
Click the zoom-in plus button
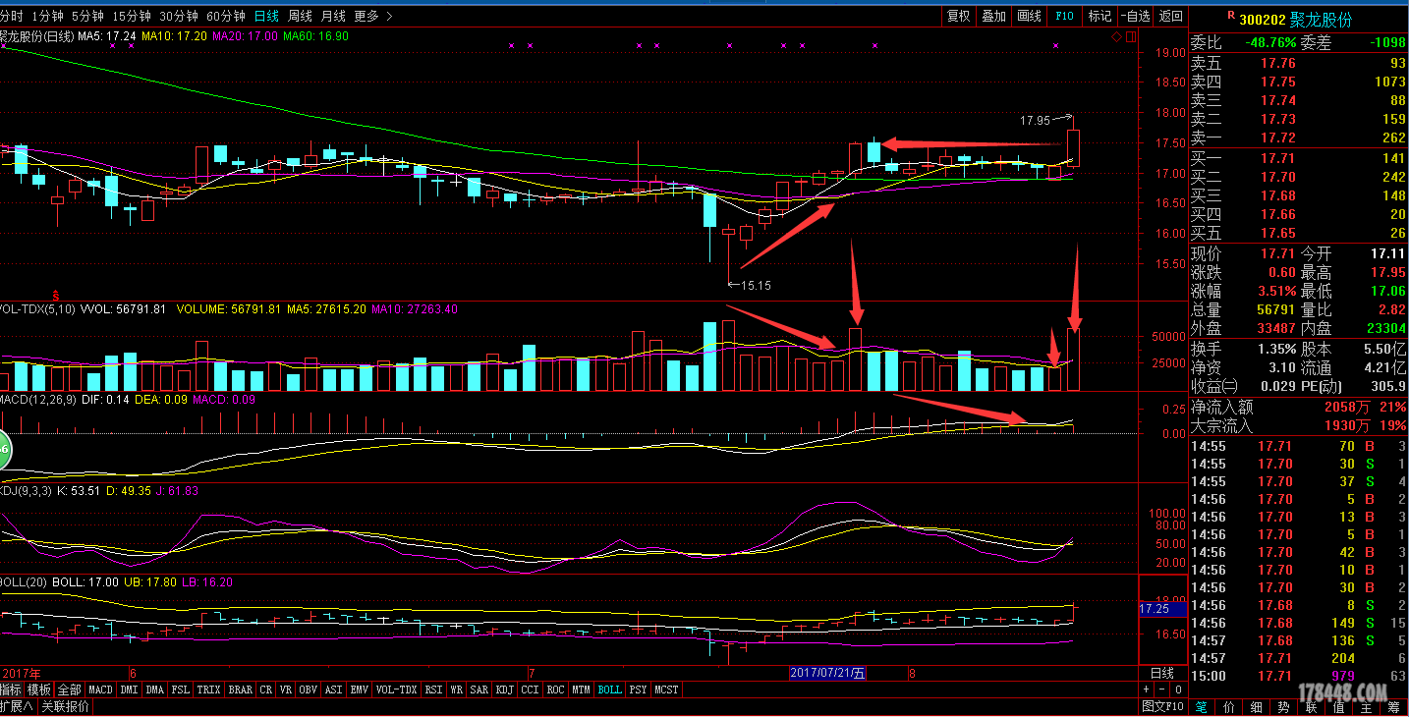point(1147,689)
